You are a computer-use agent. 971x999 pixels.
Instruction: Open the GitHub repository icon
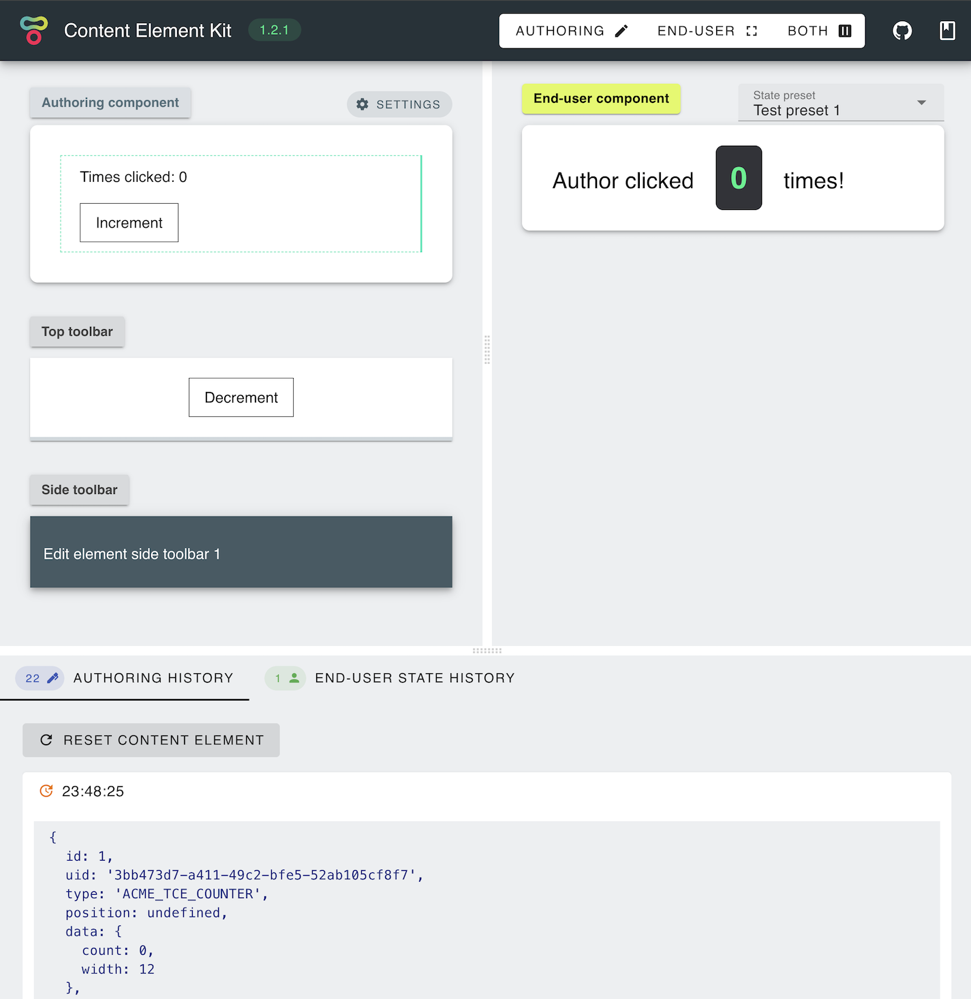902,31
